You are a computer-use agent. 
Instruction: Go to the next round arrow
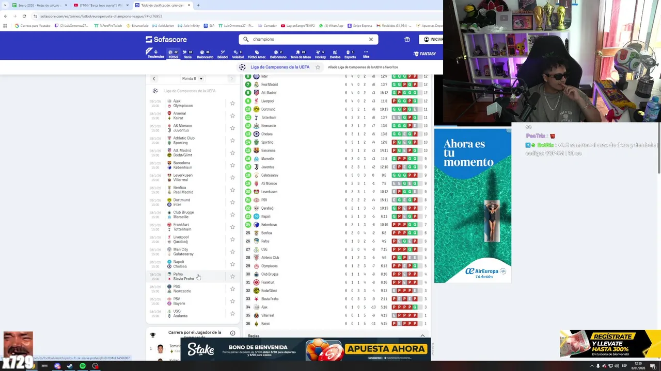231,78
